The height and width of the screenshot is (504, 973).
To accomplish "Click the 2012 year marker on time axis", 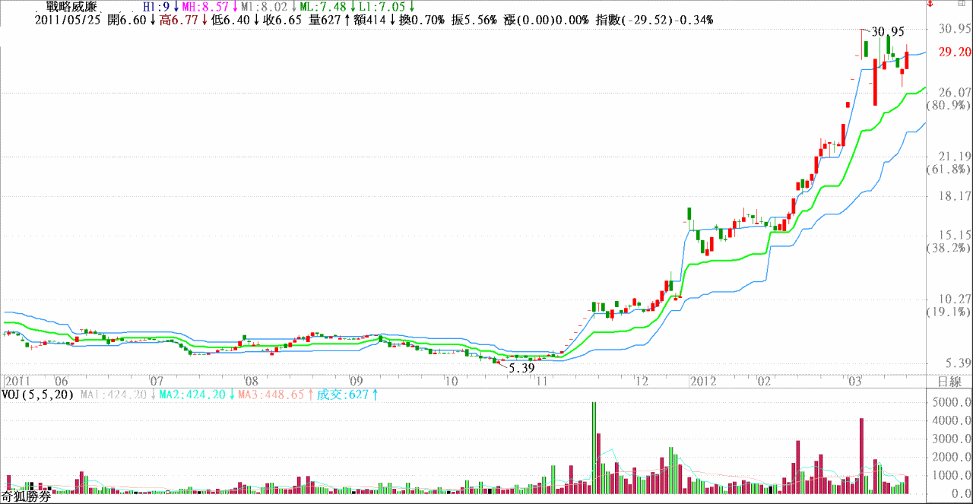I will 704,381.
